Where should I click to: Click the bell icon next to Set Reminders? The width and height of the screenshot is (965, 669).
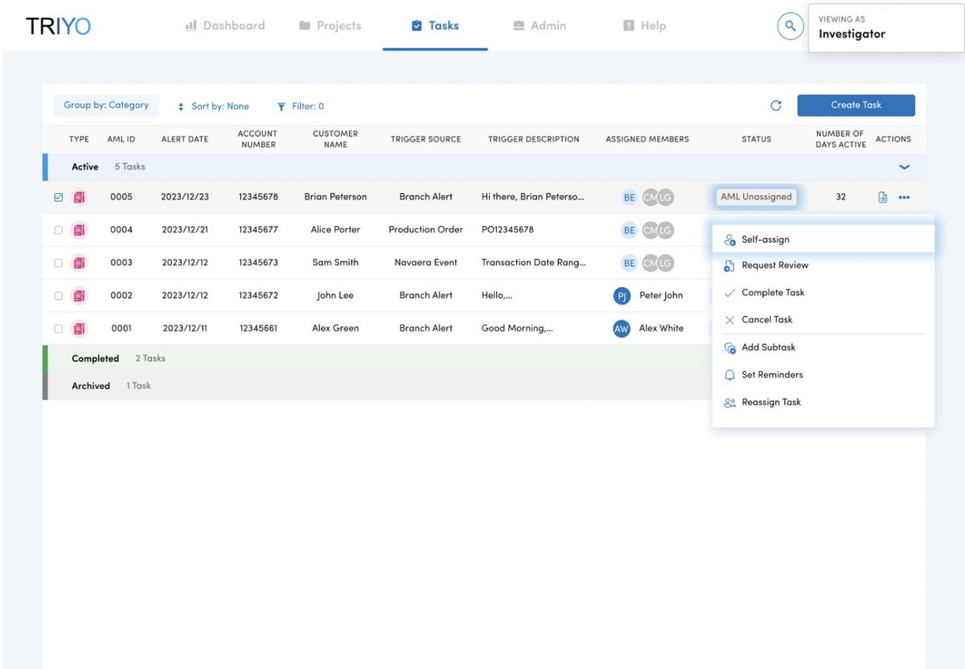(729, 375)
